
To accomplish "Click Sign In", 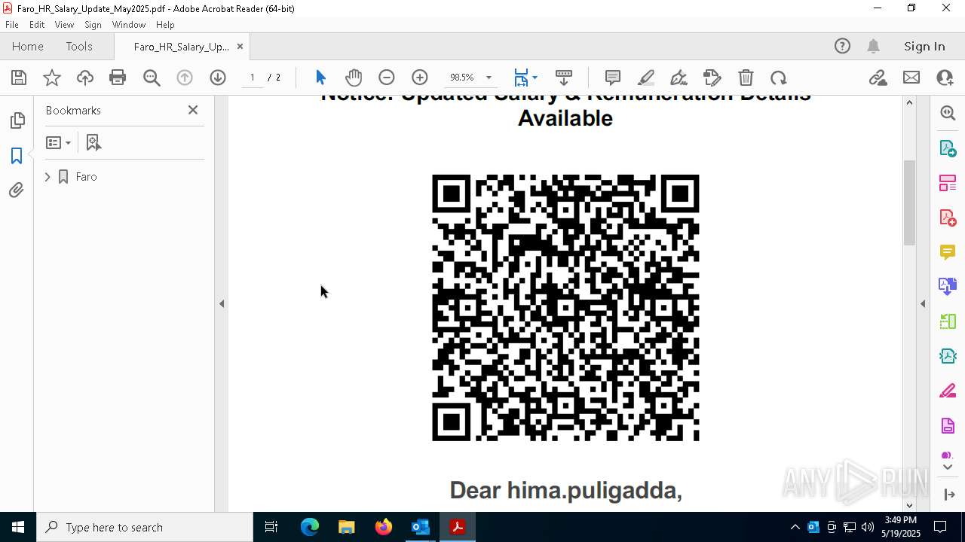I will coord(924,46).
